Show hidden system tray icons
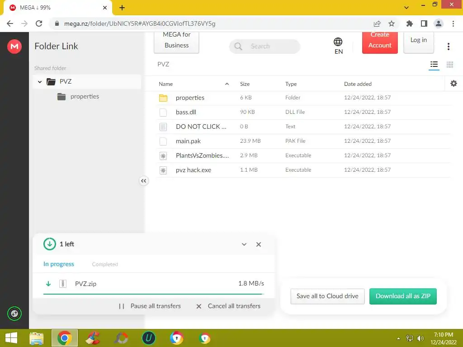 (399, 338)
